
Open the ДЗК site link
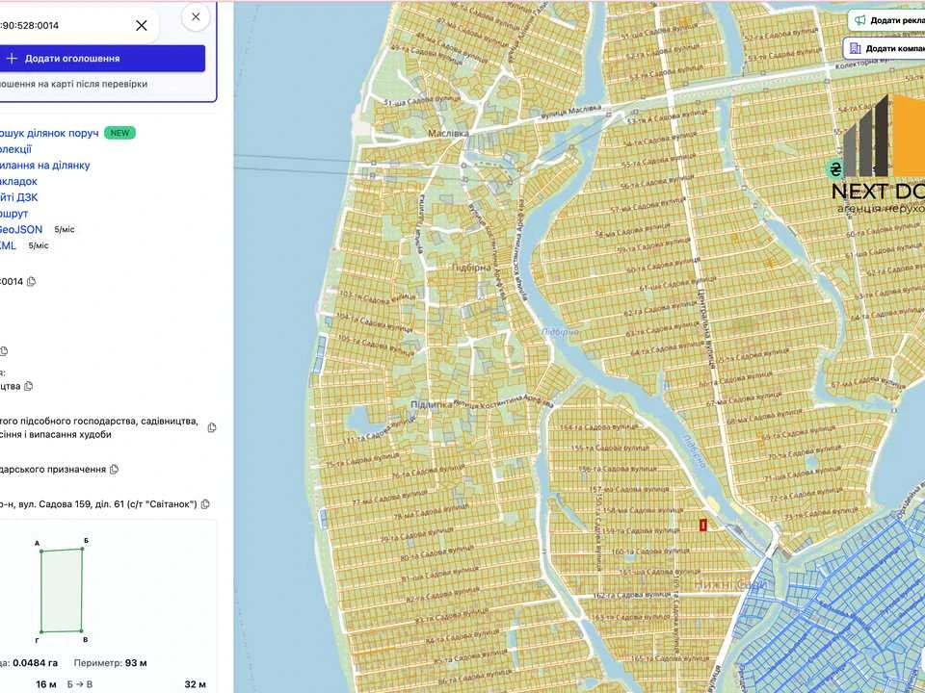(x=19, y=197)
